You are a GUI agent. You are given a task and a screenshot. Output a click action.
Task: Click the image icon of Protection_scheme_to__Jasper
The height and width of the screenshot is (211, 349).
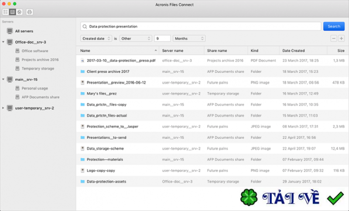[82, 126]
